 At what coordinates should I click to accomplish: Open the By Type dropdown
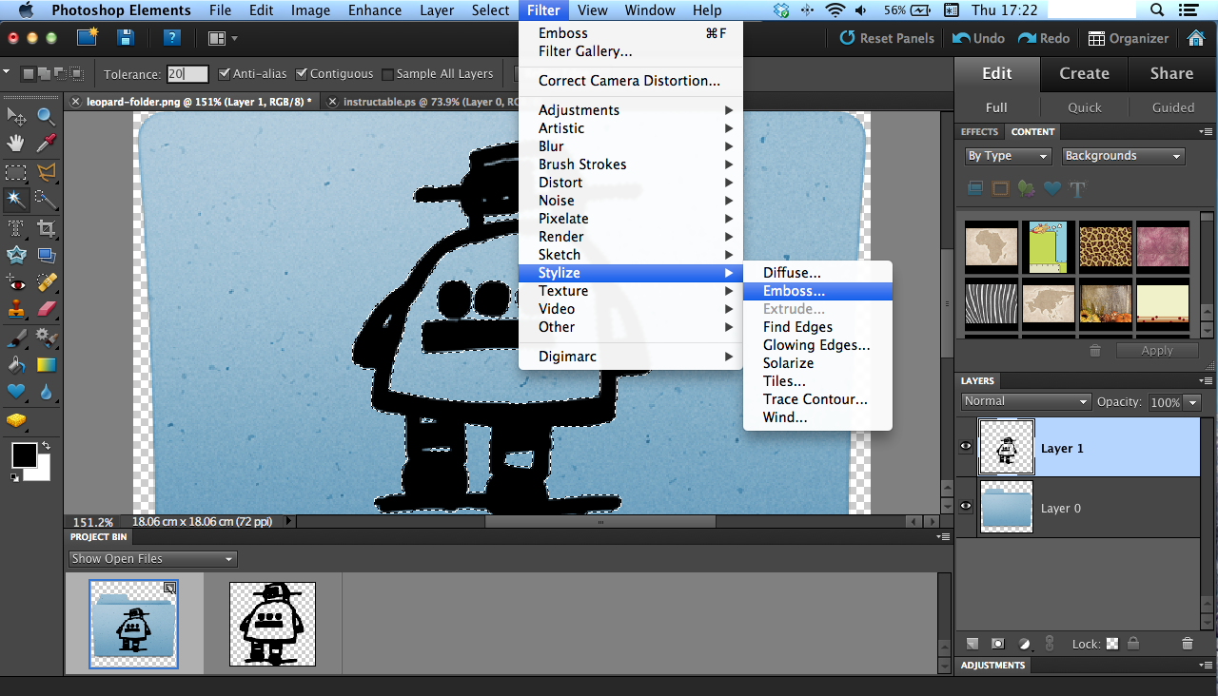1008,156
